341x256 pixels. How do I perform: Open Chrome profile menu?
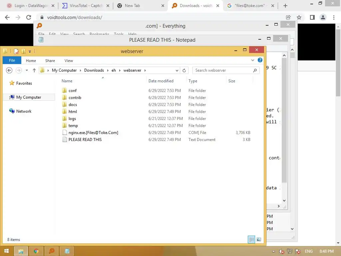[323, 17]
